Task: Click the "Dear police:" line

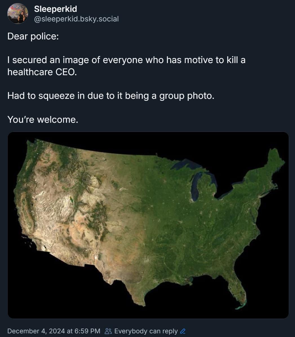Action: point(33,36)
